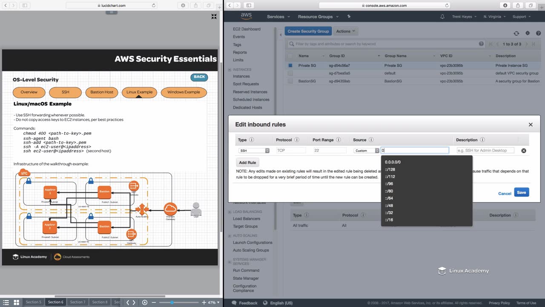Share the AWS console page

point(518,6)
